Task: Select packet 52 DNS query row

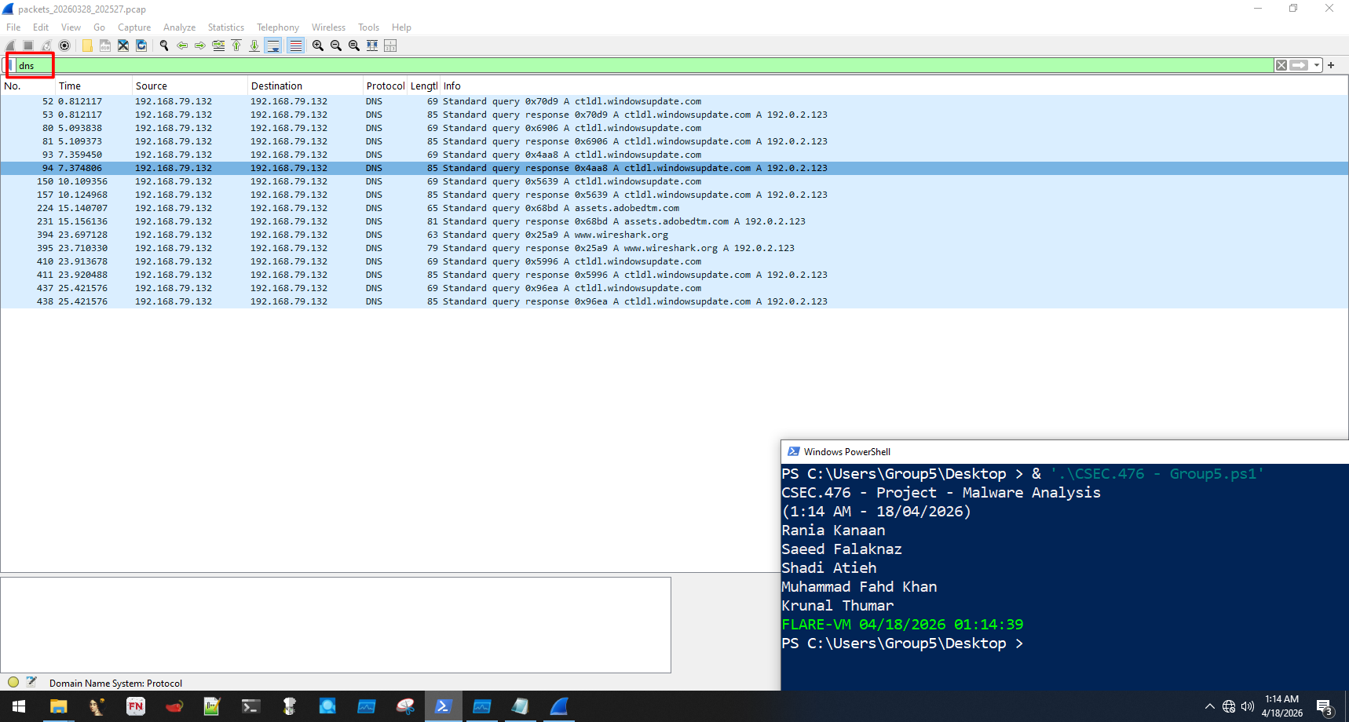Action: [x=674, y=101]
